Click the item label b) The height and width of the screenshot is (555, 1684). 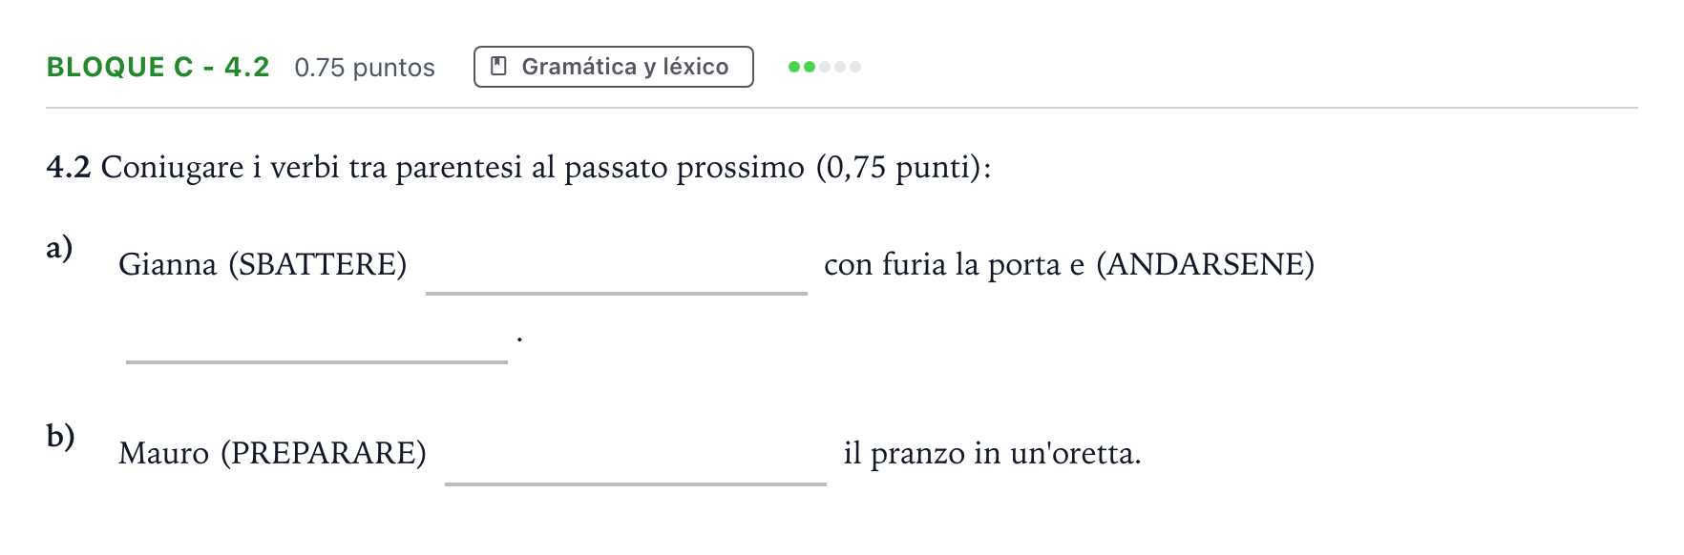pos(60,436)
